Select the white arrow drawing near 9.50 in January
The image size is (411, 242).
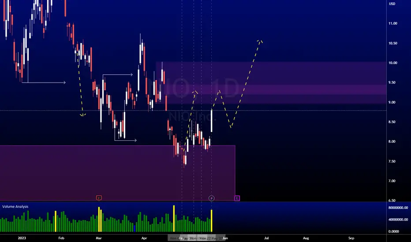[x=43, y=82]
